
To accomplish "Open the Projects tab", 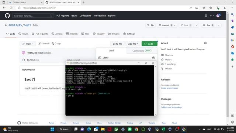I will tap(72, 34).
